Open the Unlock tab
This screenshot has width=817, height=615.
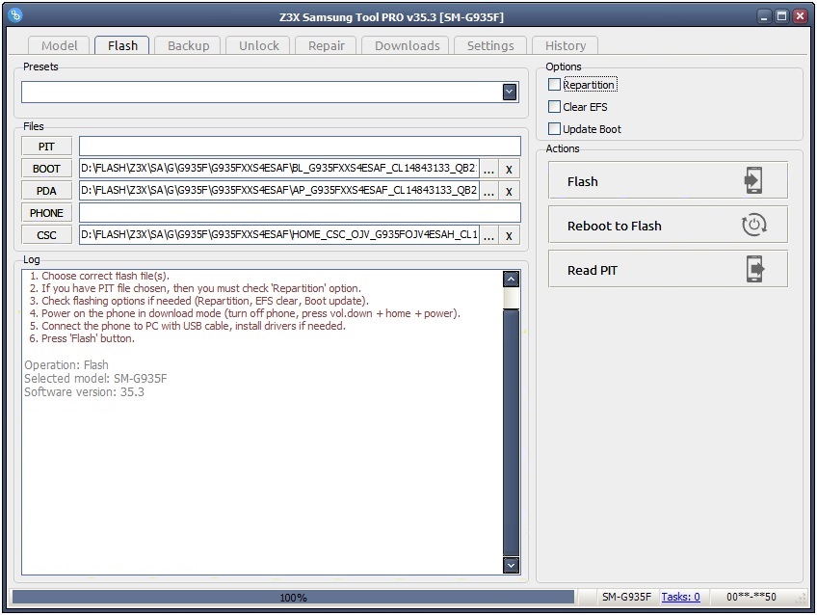point(259,46)
